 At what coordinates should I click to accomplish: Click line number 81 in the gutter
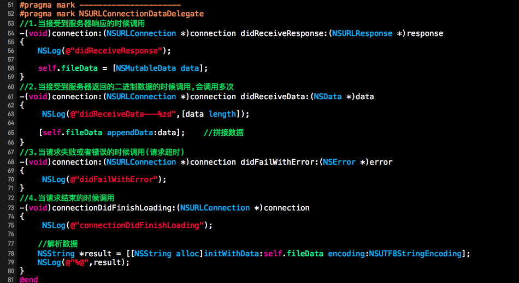[10, 280]
